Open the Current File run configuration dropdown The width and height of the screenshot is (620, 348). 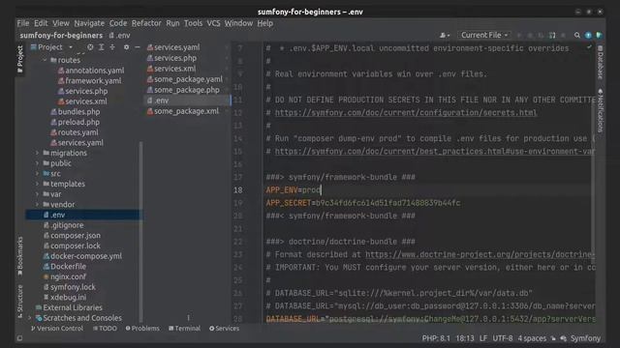coord(484,35)
